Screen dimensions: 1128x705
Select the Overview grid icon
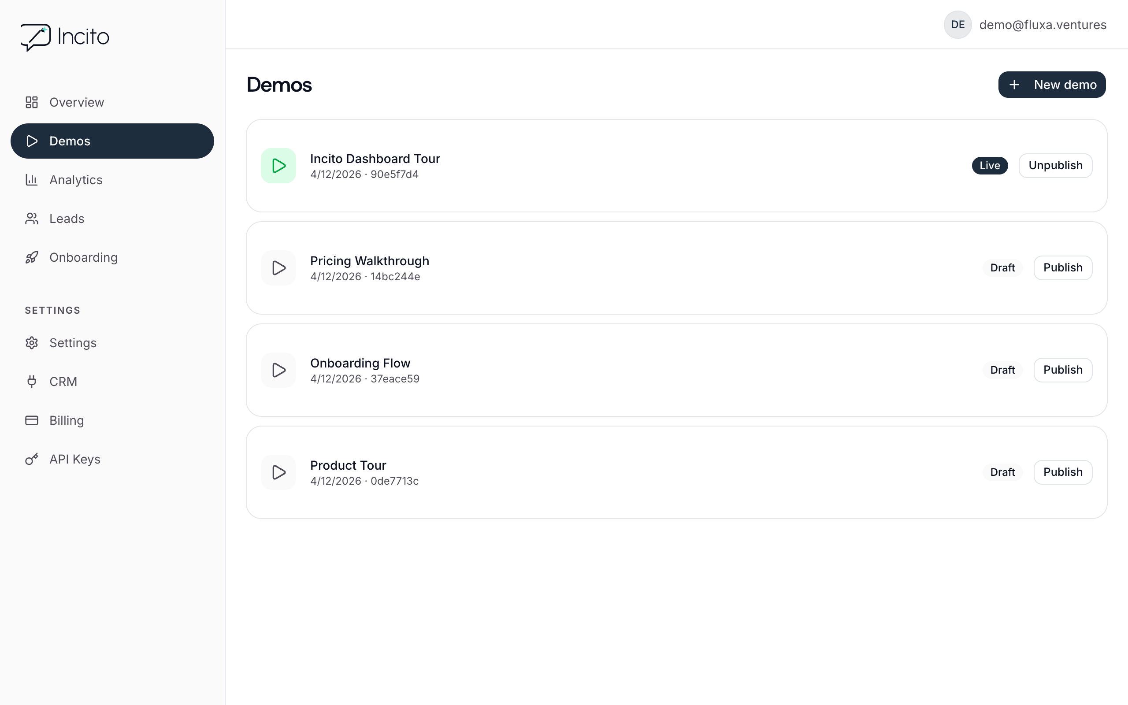31,102
